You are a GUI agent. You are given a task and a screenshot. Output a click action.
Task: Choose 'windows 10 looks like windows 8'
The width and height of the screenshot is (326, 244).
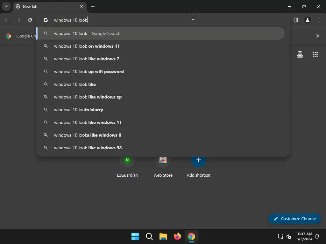[x=160, y=135]
